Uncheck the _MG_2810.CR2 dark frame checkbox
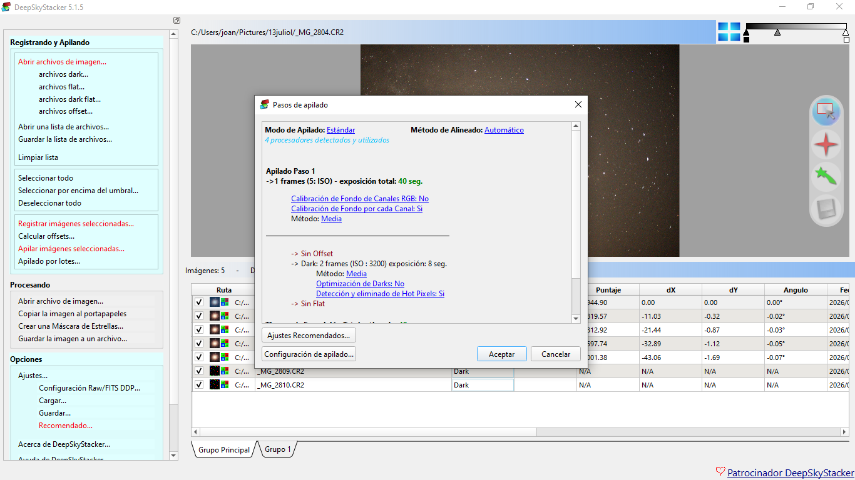Image resolution: width=855 pixels, height=480 pixels. click(199, 385)
